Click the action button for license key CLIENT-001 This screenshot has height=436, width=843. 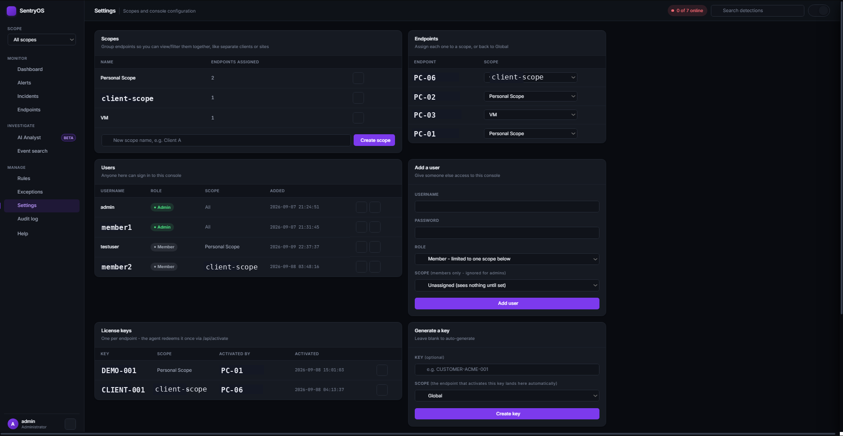382,390
